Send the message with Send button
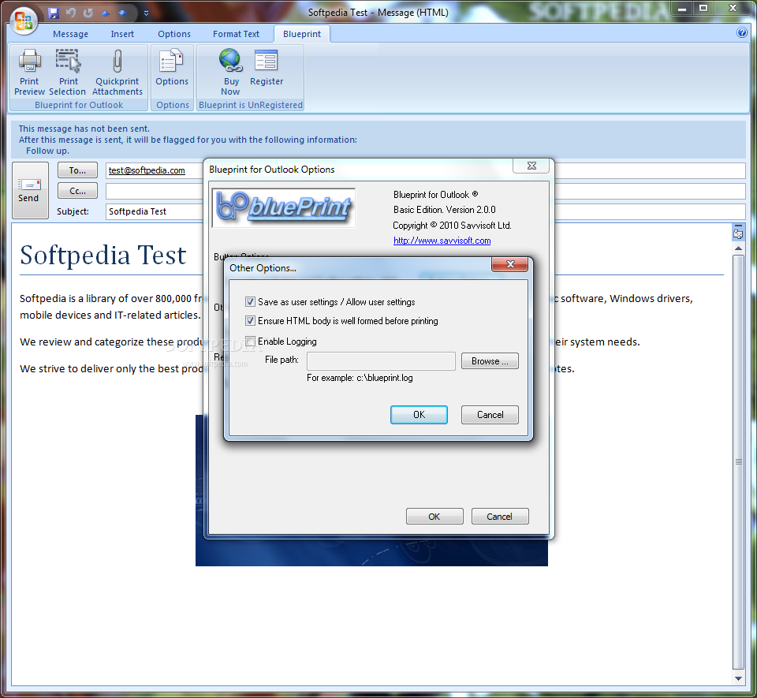Screen dimensions: 757x698 (30, 190)
